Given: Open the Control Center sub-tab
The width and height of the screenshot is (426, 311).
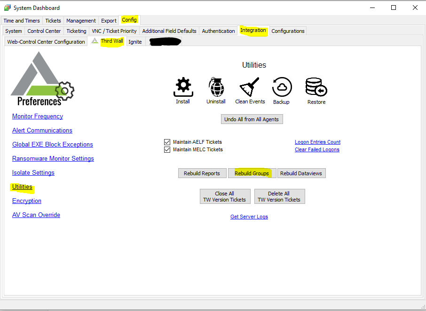Looking at the screenshot, I should pyautogui.click(x=44, y=31).
